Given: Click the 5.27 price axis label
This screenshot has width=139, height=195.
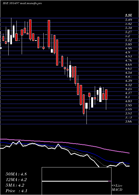Looking at the screenshot, I should click(x=128, y=32).
